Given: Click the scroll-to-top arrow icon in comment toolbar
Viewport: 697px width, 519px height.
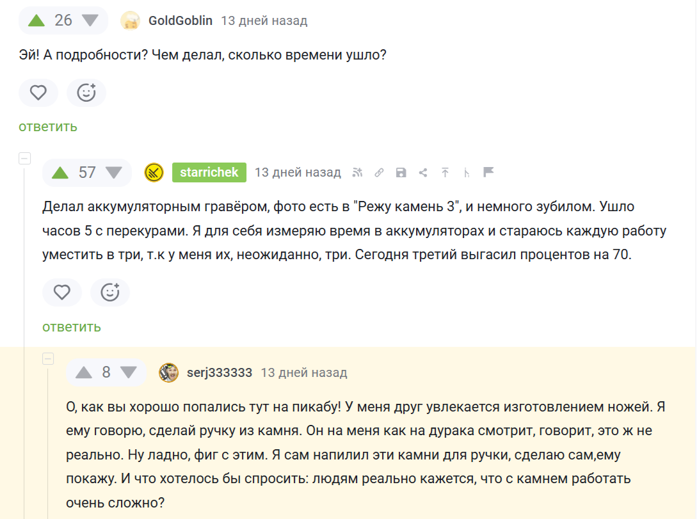Looking at the screenshot, I should [x=445, y=172].
